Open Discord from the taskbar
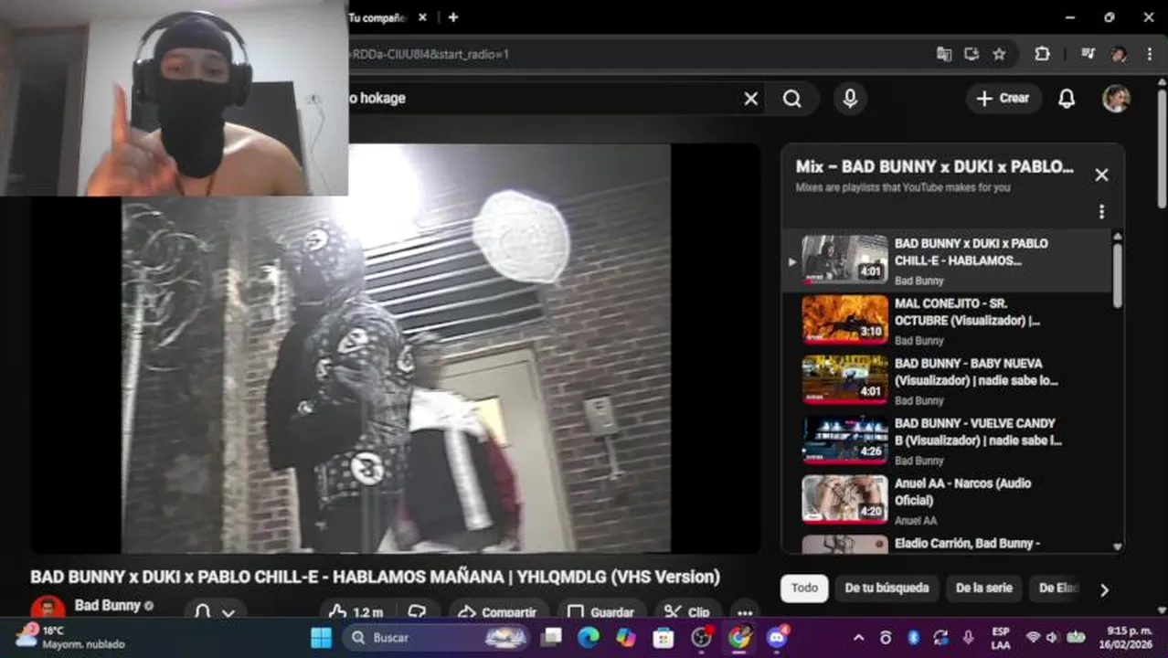Screen dimensions: 1168x658 [778, 637]
